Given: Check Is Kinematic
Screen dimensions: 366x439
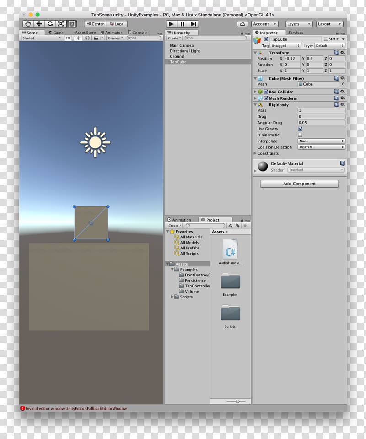Looking at the screenshot, I should [300, 135].
